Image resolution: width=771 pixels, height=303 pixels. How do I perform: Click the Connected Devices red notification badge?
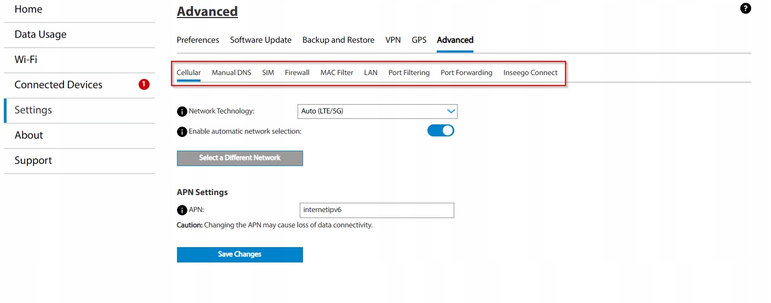click(x=144, y=84)
